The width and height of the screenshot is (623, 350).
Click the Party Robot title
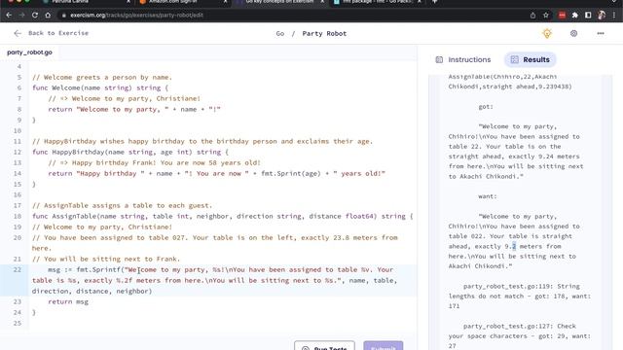pyautogui.click(x=324, y=33)
